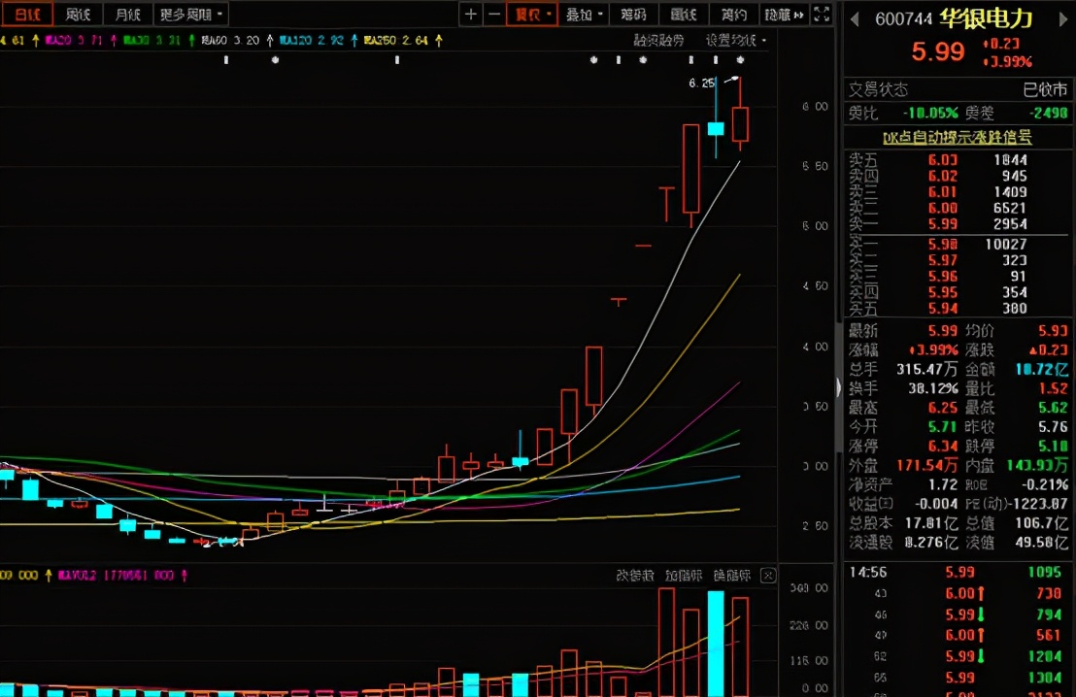Switch to the simple (简约) view
This screenshot has height=697, width=1076.
click(x=733, y=14)
